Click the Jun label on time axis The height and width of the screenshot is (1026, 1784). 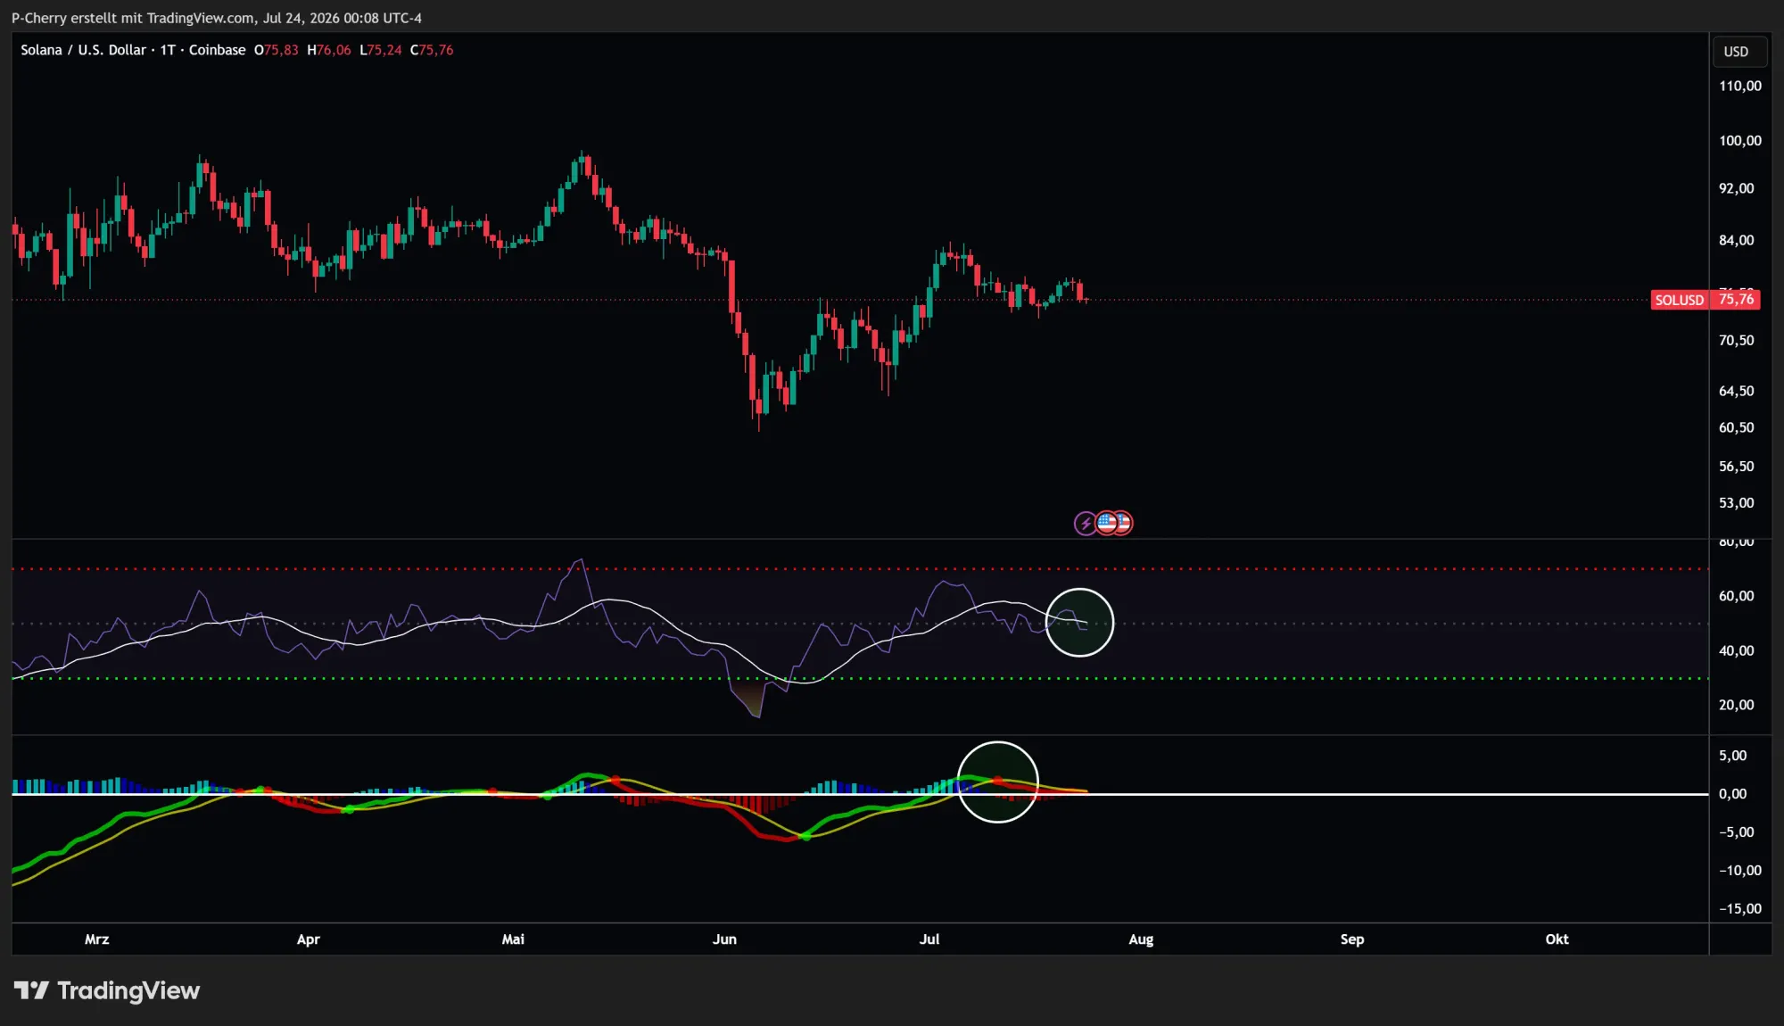coord(724,939)
